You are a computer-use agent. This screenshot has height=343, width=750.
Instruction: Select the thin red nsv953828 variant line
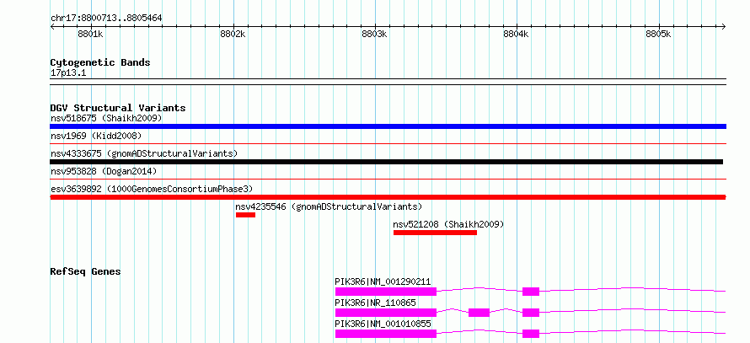388,179
